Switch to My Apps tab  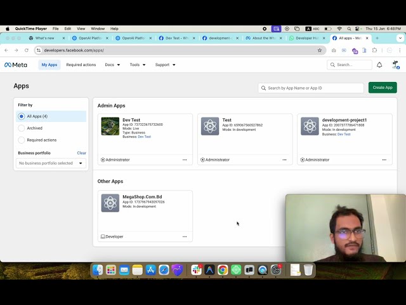click(x=49, y=65)
